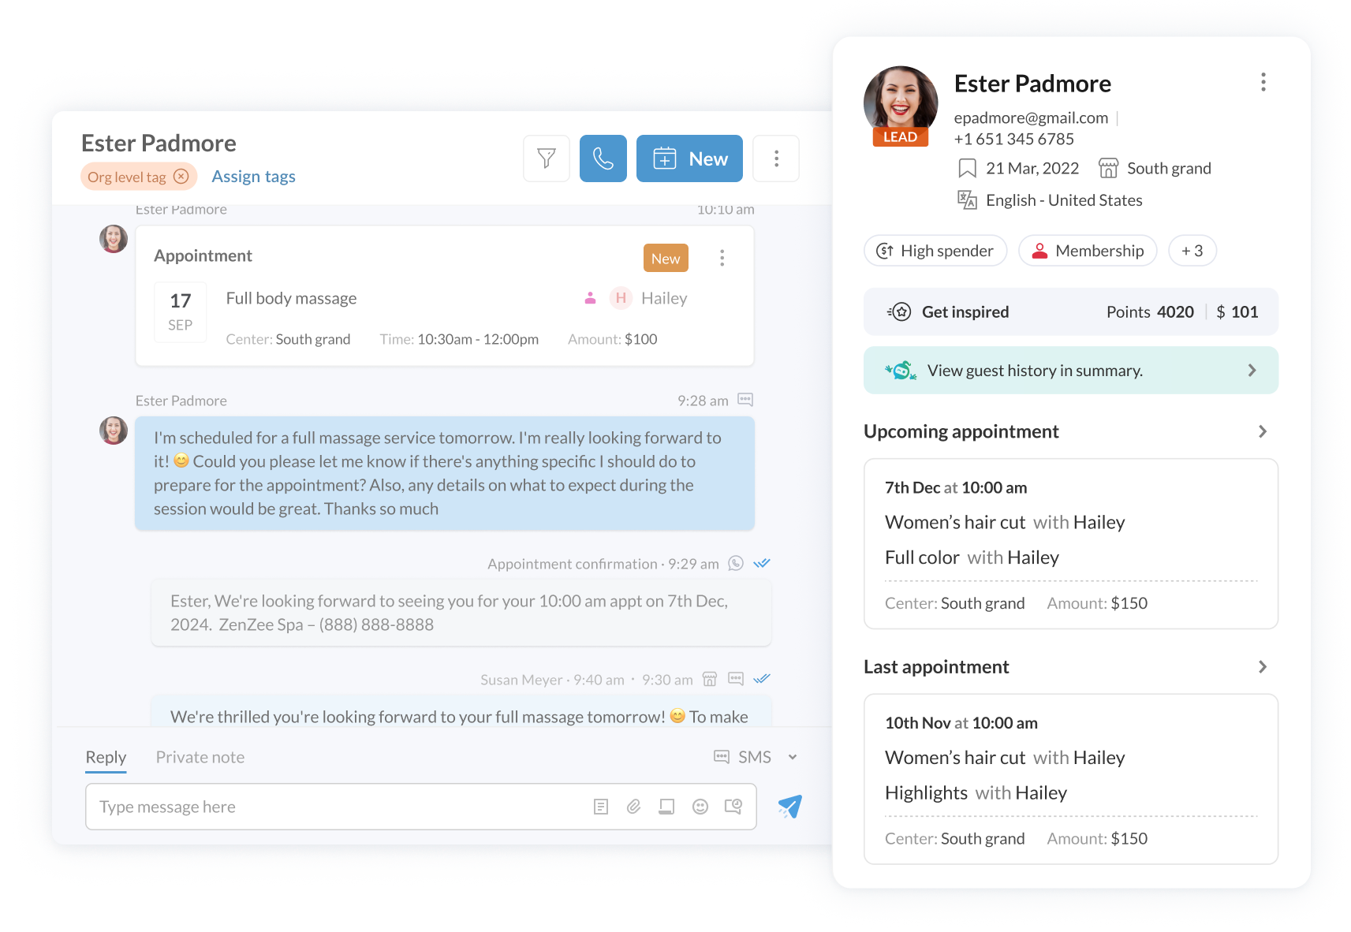Click the New appointment button

pos(689,158)
